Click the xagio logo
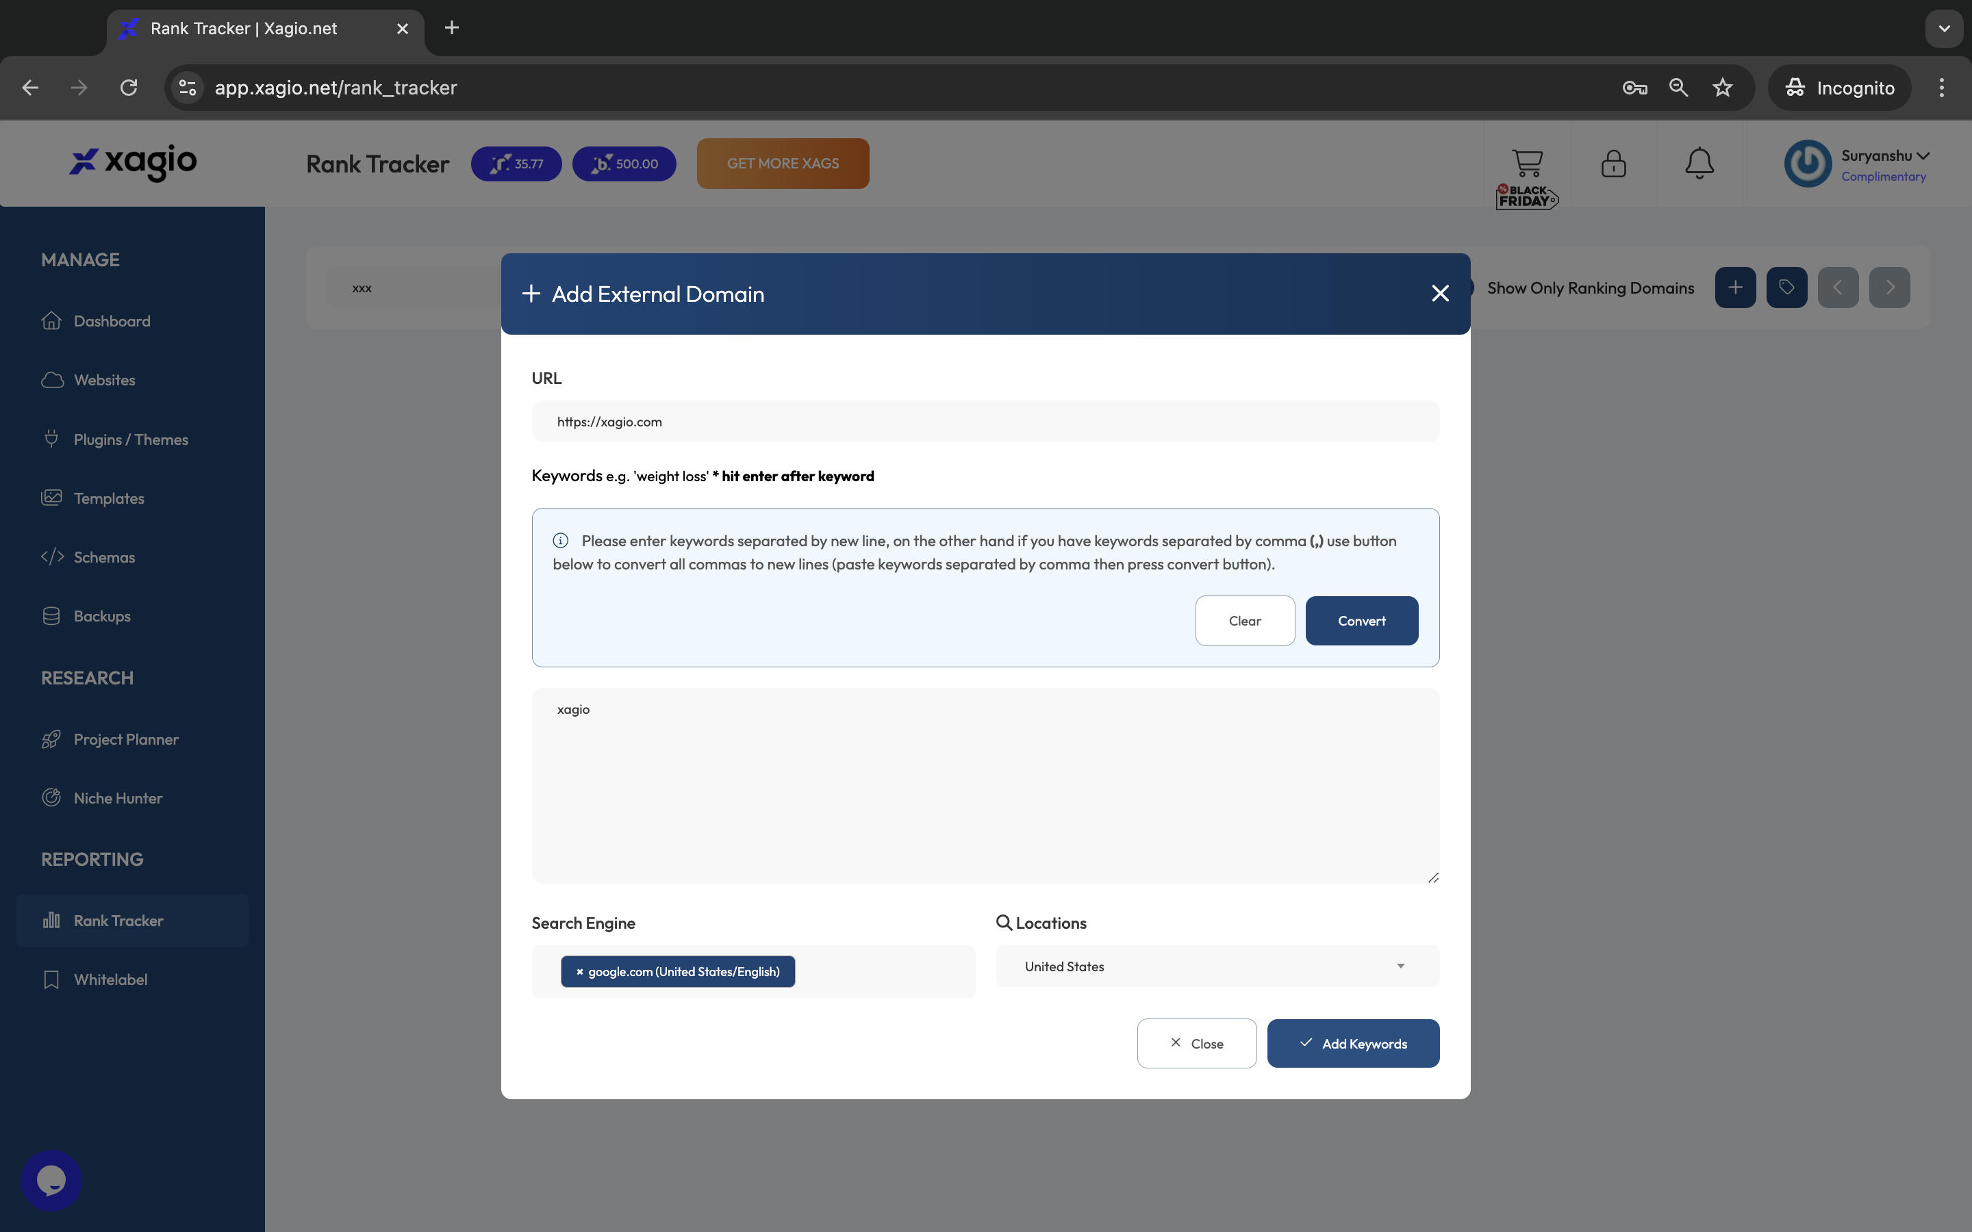This screenshot has height=1232, width=1972. click(x=133, y=162)
